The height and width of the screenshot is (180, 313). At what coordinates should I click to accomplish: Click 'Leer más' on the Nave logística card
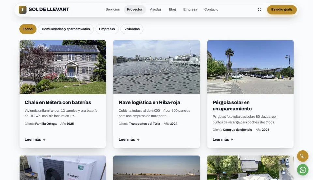[x=129, y=139]
